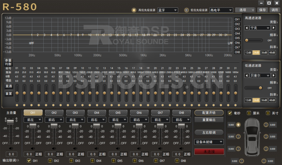Mute CH6 output via its speaker icon
The height and width of the screenshot is (165, 282).
pyautogui.click(x=139, y=148)
